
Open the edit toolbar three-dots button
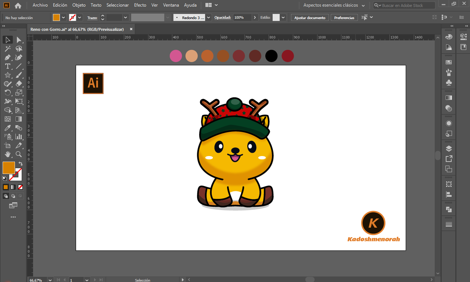point(13,217)
